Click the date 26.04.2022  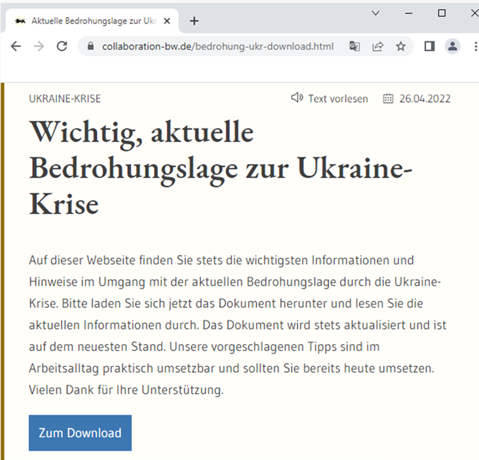tap(425, 99)
